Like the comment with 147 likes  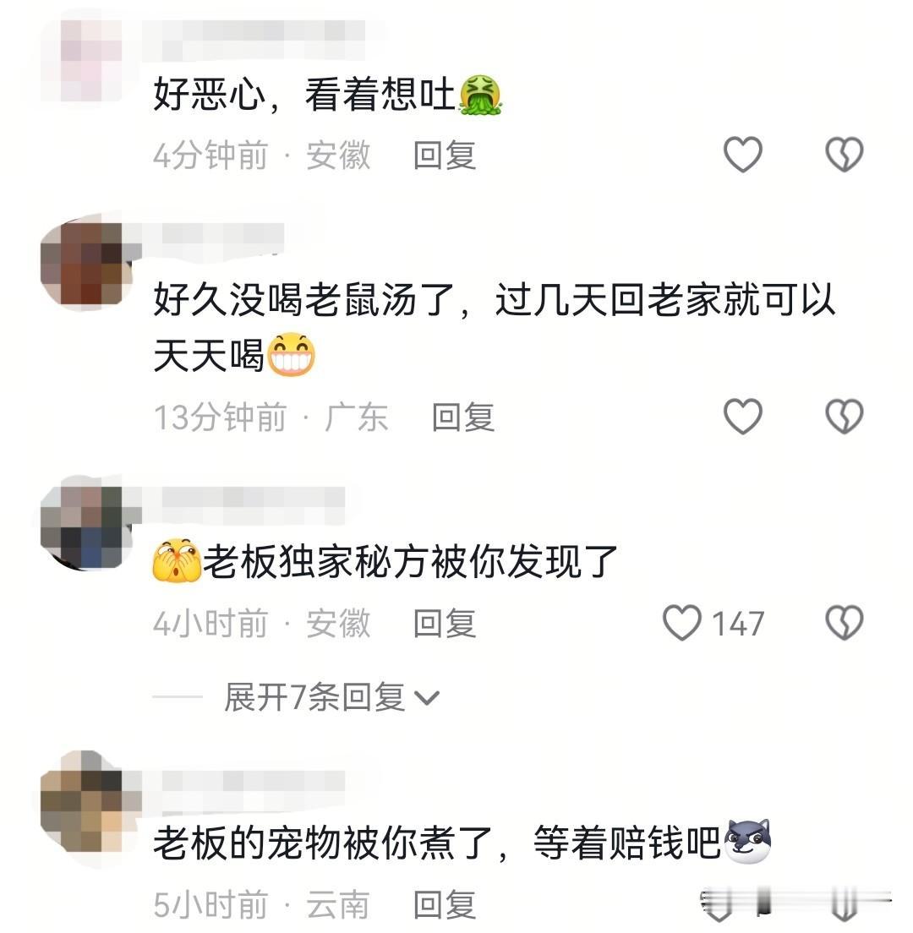(x=682, y=622)
